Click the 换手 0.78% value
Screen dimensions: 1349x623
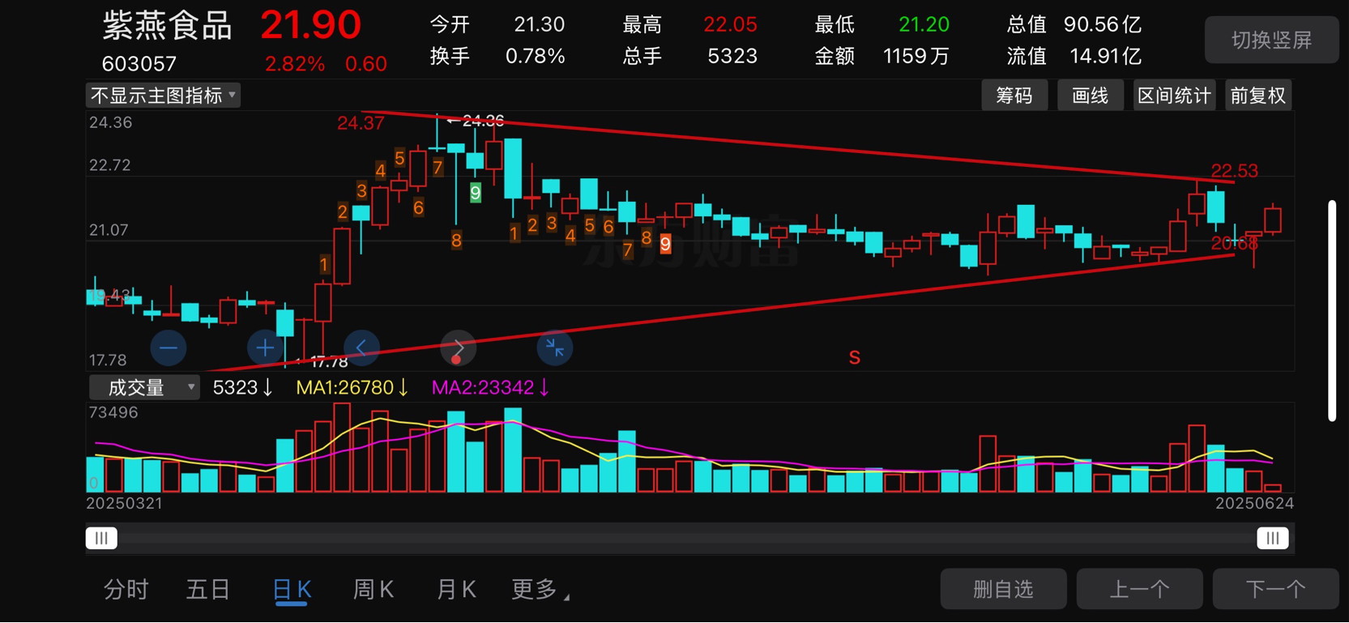click(535, 56)
